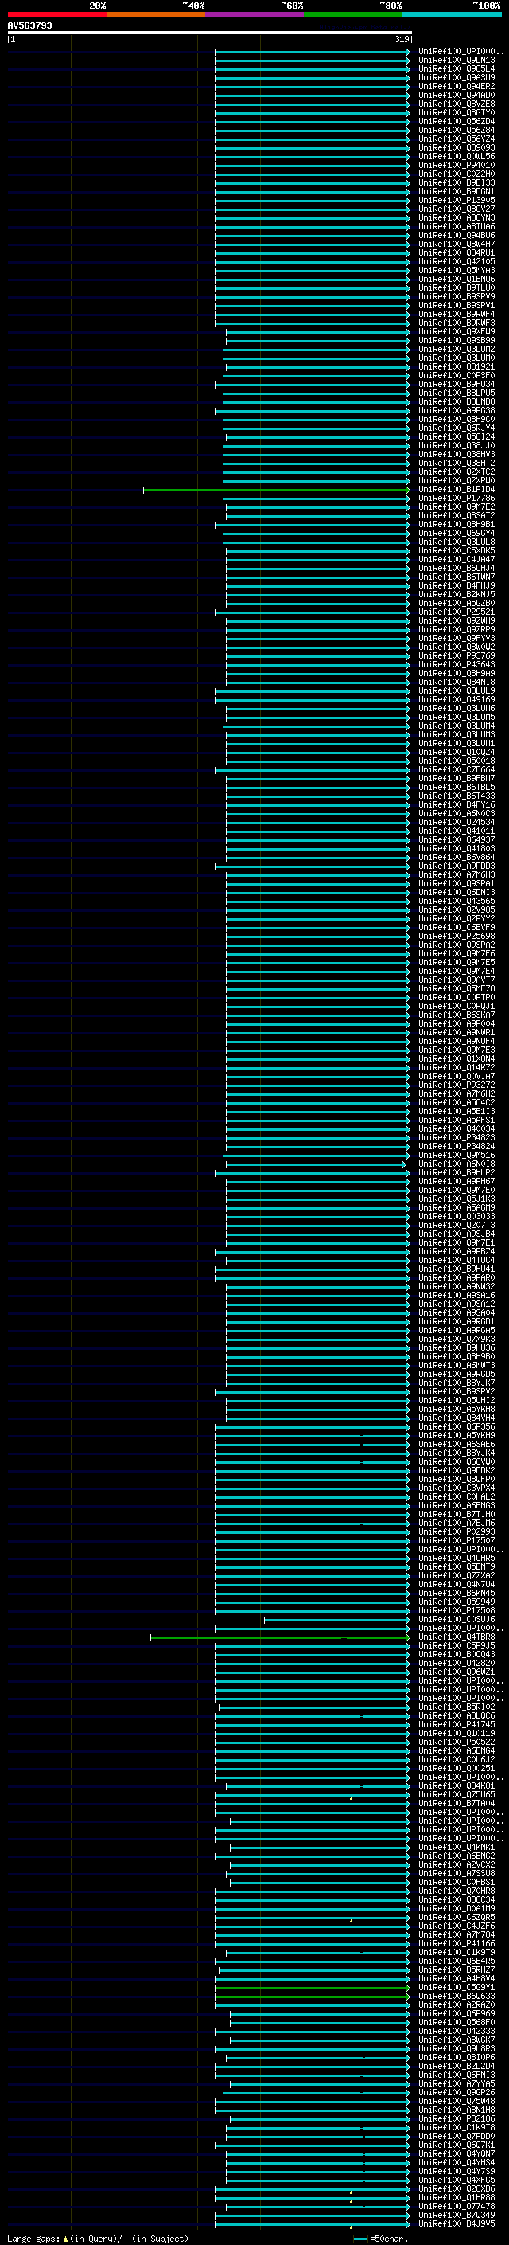Open hit UniRef100_C7E664
This screenshot has height=2245, width=509.
[x=456, y=769]
